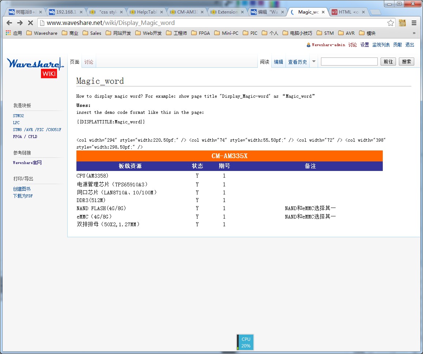Open 查看历史 view history tab
423x354 pixels.
[x=298, y=62]
